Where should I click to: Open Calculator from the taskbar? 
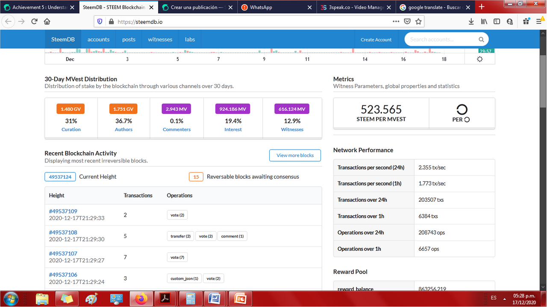pos(191,298)
